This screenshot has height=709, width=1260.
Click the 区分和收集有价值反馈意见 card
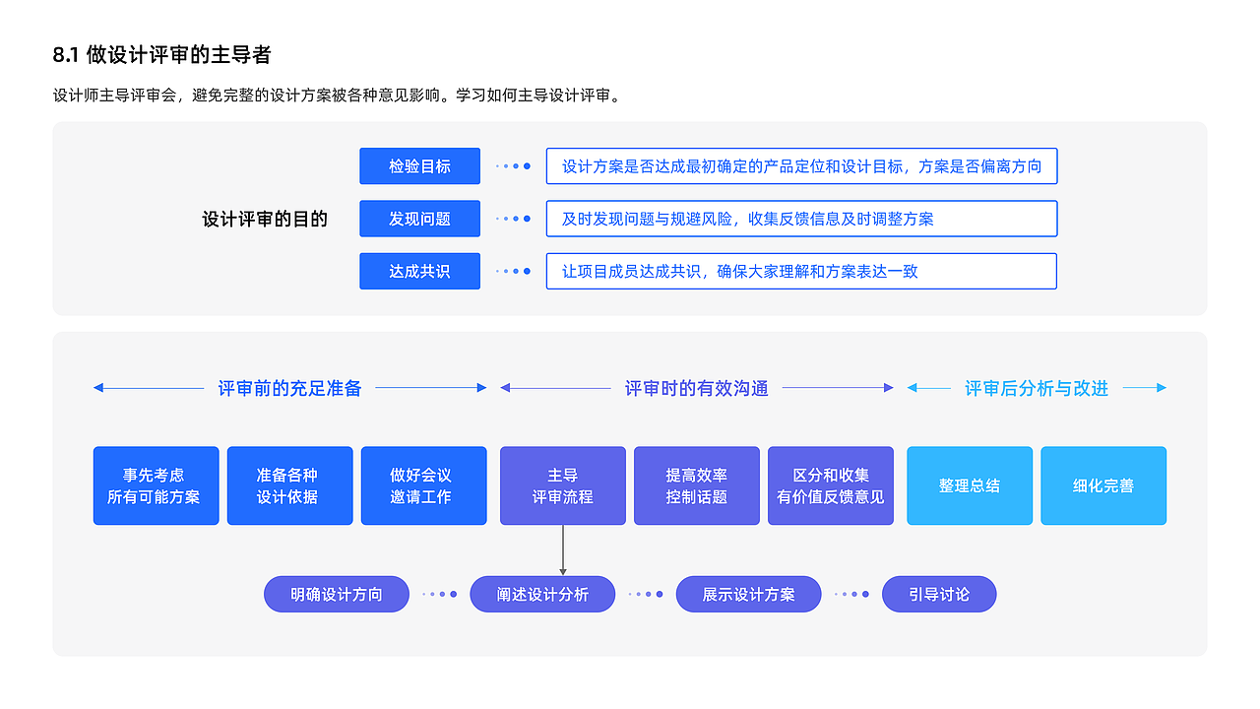(x=830, y=485)
